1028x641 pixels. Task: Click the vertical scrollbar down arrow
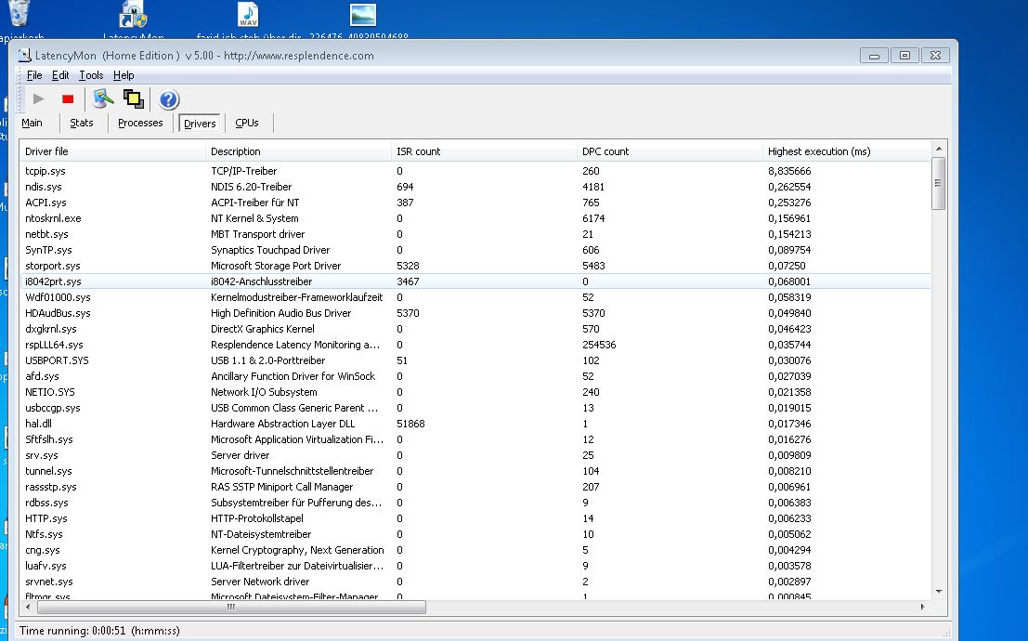(938, 591)
